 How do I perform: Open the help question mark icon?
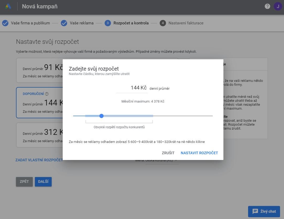pos(267,6)
